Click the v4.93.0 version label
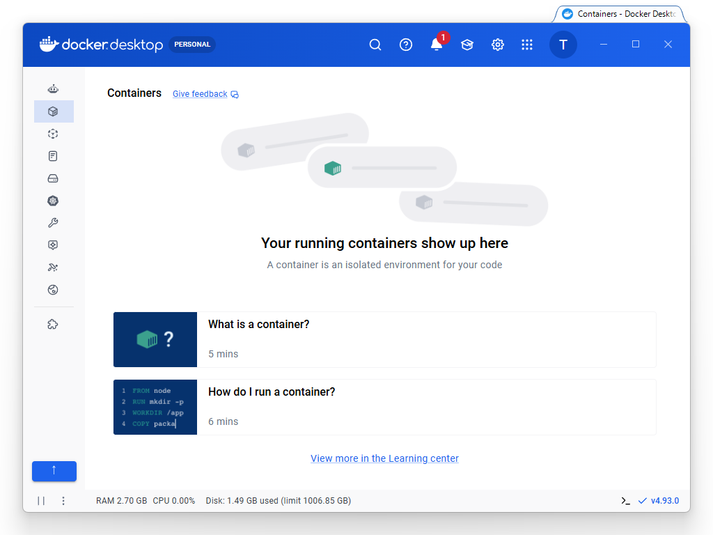 (x=665, y=501)
